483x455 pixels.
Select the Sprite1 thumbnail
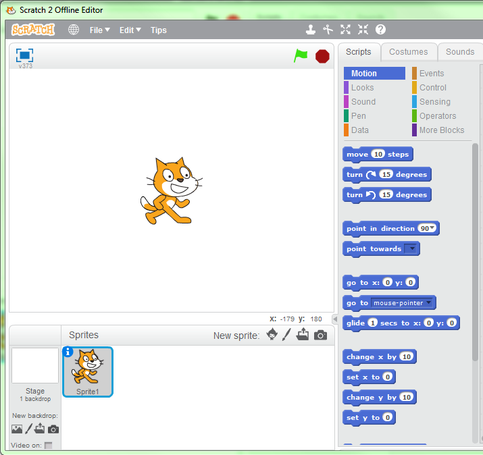[x=88, y=372]
